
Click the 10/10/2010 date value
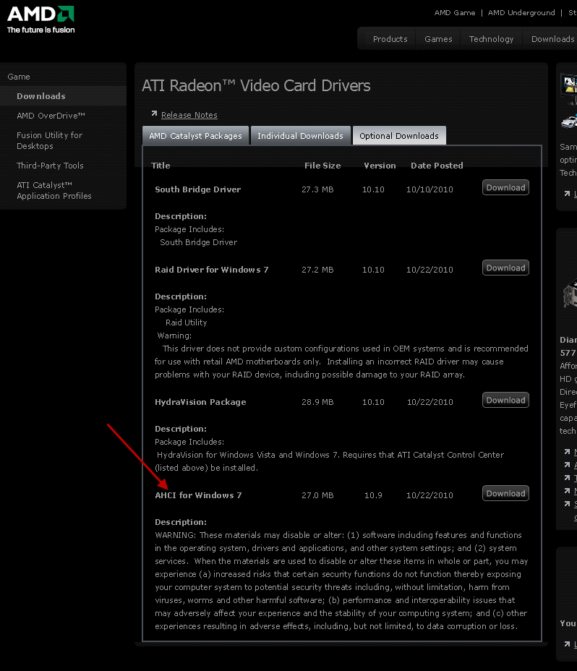[x=429, y=189]
